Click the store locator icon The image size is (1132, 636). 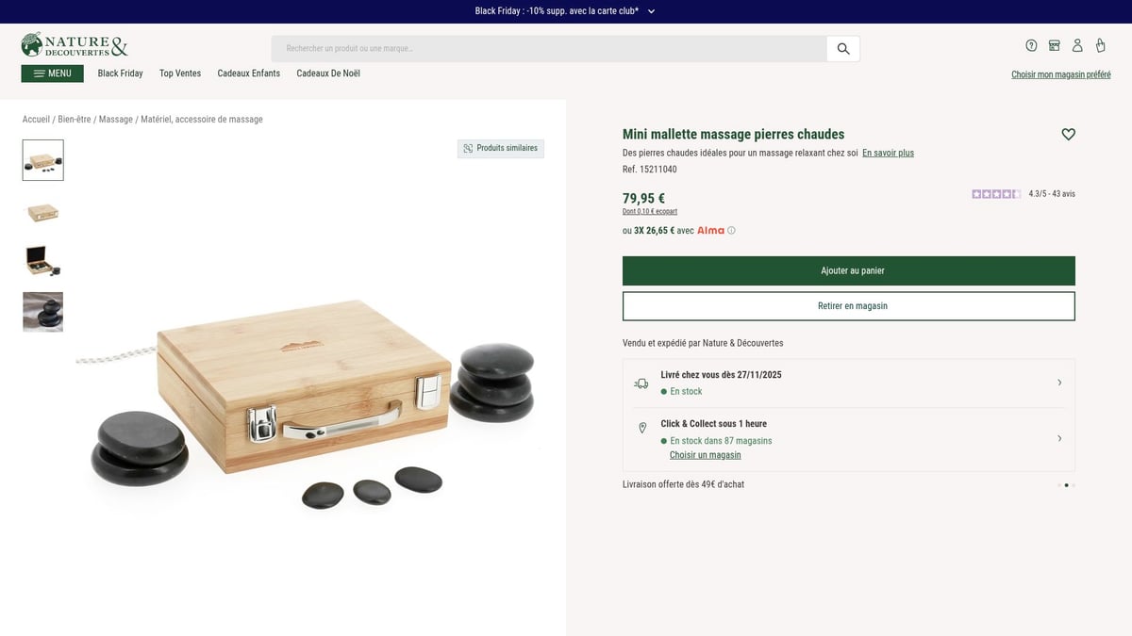point(1055,45)
